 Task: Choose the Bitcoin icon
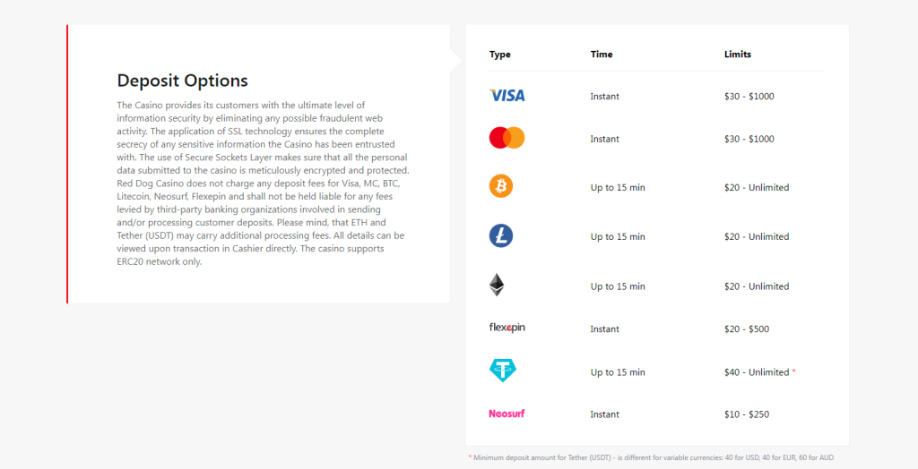click(501, 186)
